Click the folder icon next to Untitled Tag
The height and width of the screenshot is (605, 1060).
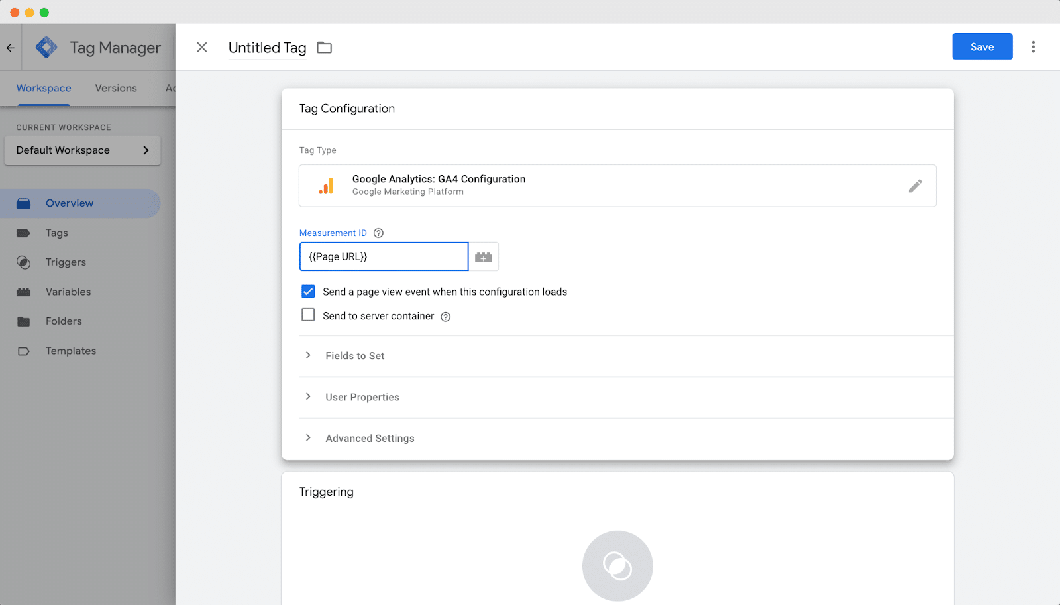(x=324, y=48)
